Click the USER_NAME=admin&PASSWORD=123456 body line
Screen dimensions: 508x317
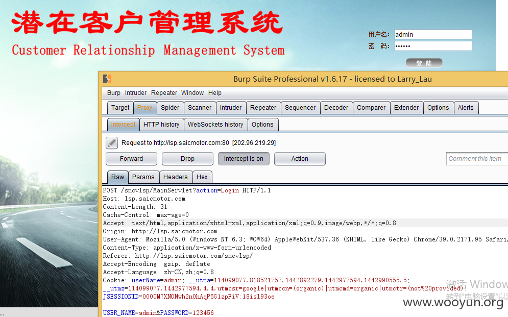[158, 313]
